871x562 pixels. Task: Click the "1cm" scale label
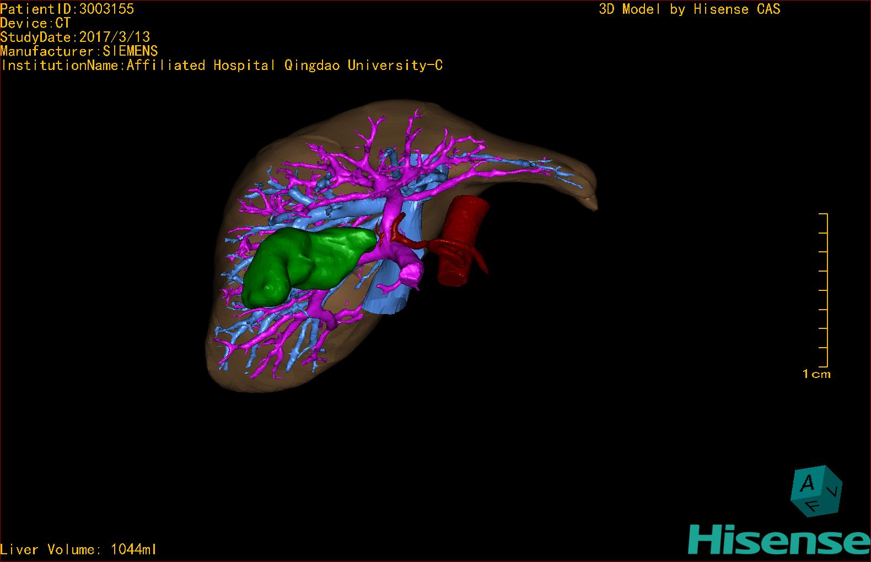pyautogui.click(x=816, y=374)
